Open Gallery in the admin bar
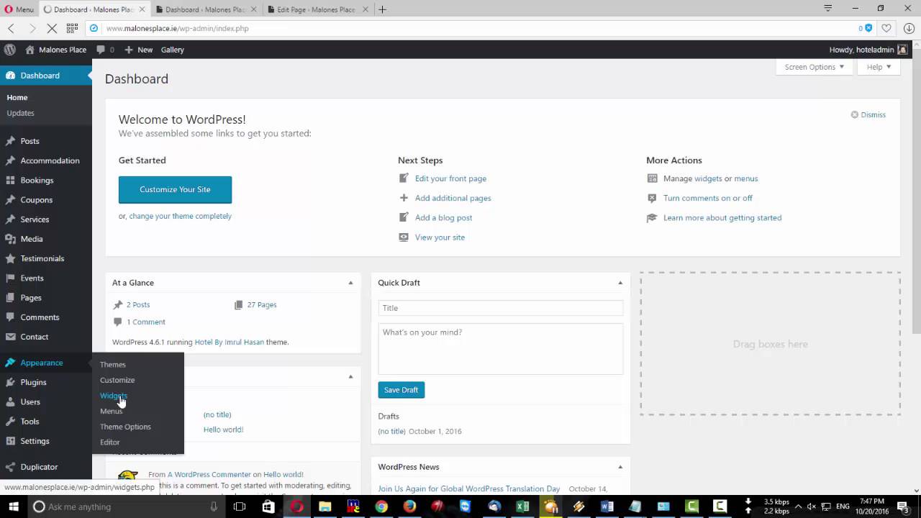The height and width of the screenshot is (518, 921). [173, 50]
